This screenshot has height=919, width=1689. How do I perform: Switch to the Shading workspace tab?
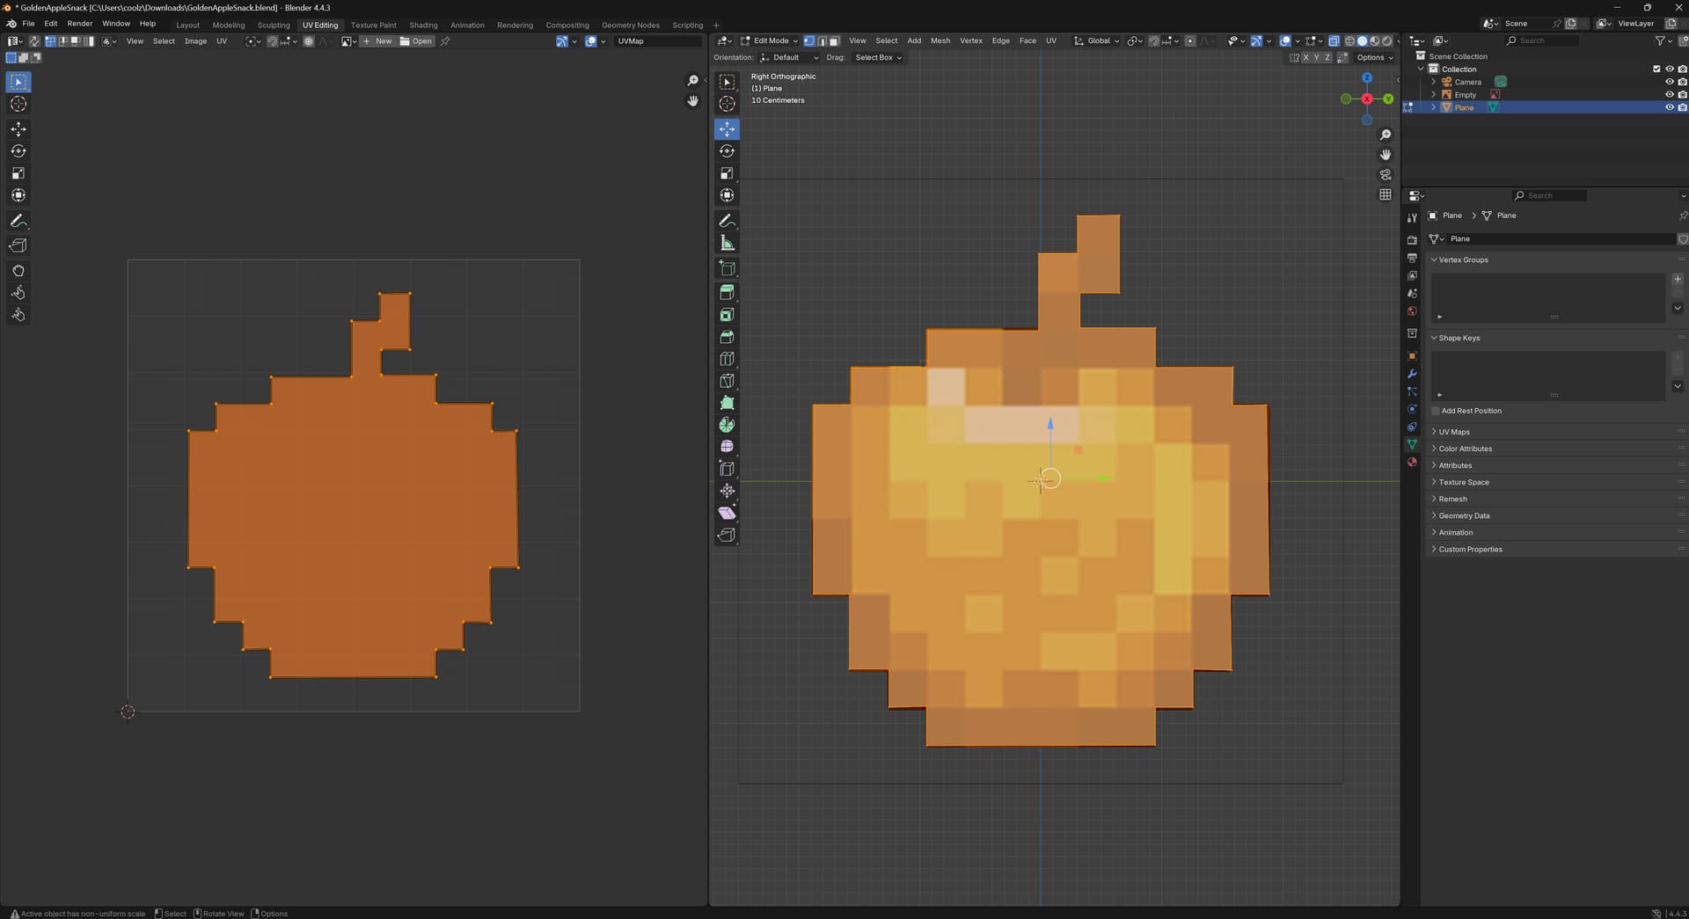pyautogui.click(x=423, y=25)
